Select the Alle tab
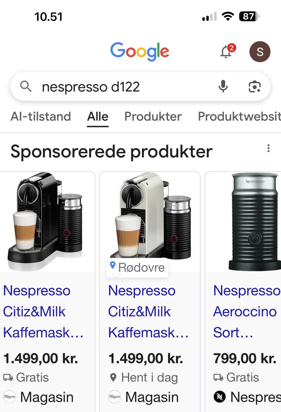This screenshot has height=412, width=281. [x=98, y=116]
